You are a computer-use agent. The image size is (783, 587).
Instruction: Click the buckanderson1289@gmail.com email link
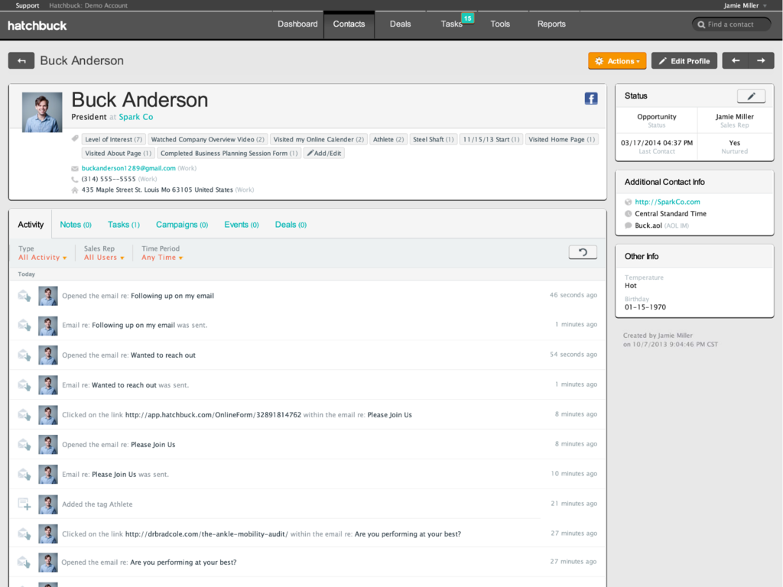pos(128,168)
